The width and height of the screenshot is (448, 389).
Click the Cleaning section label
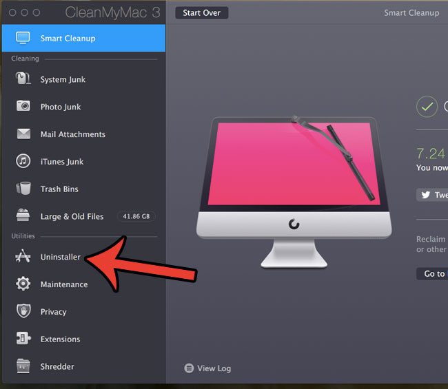point(25,59)
